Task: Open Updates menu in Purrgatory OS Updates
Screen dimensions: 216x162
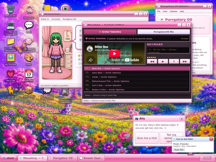Action: tap(174, 11)
